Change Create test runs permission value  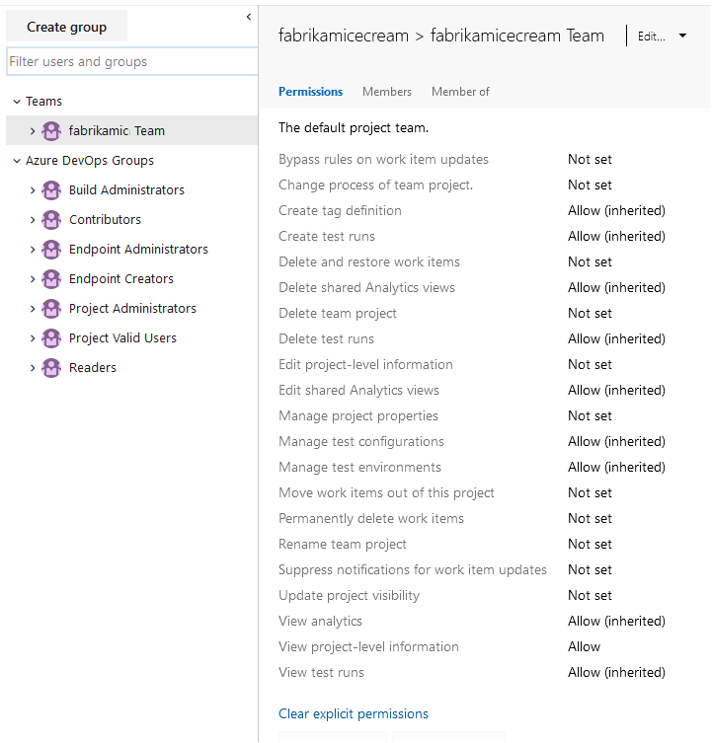tap(616, 236)
